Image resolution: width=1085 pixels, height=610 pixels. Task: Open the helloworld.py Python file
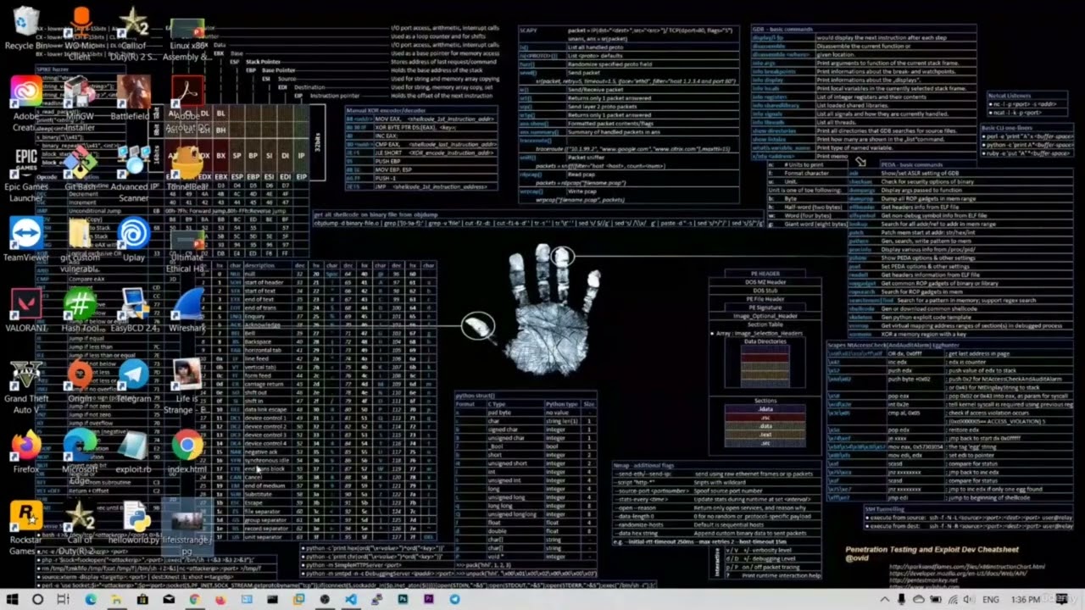coord(134,518)
